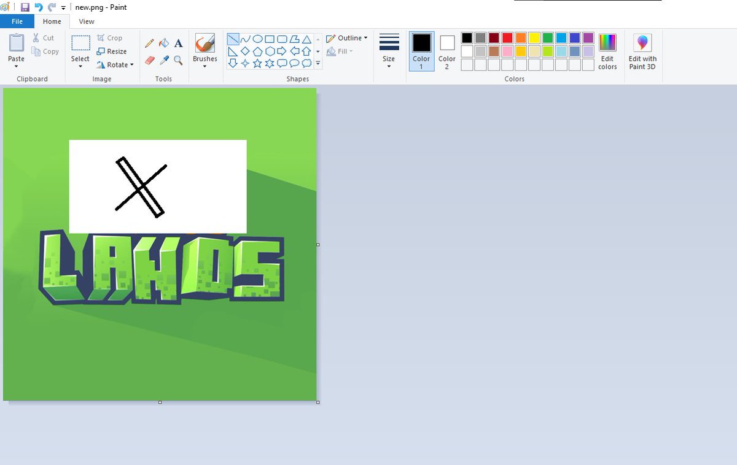Pick the green color swatch
Viewport: 737px width, 465px height.
[x=548, y=38]
